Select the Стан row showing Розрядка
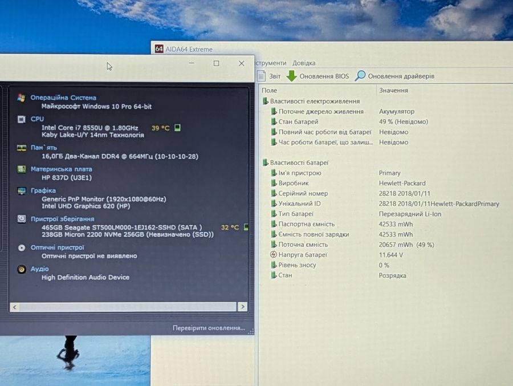 point(386,275)
